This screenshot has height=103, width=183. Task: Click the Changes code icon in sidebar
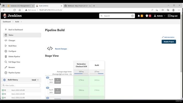[6, 40]
